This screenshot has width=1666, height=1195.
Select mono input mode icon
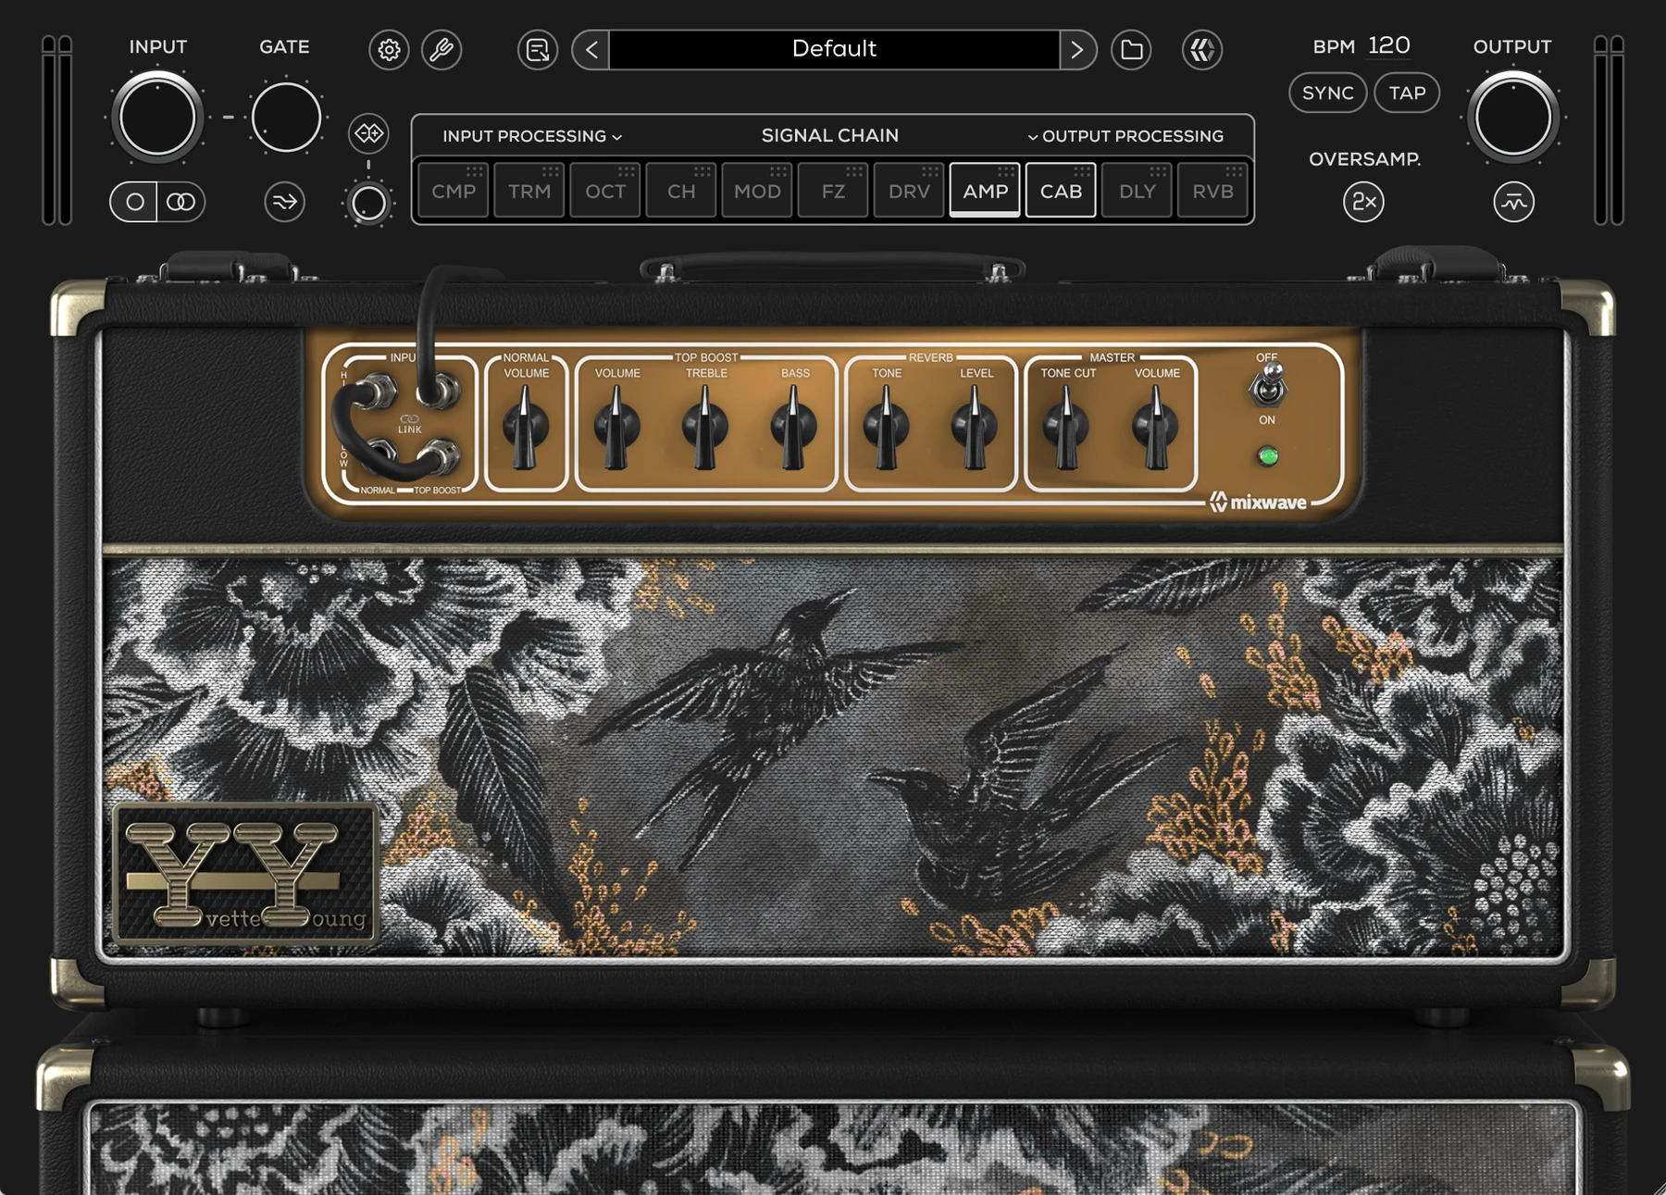[x=134, y=202]
